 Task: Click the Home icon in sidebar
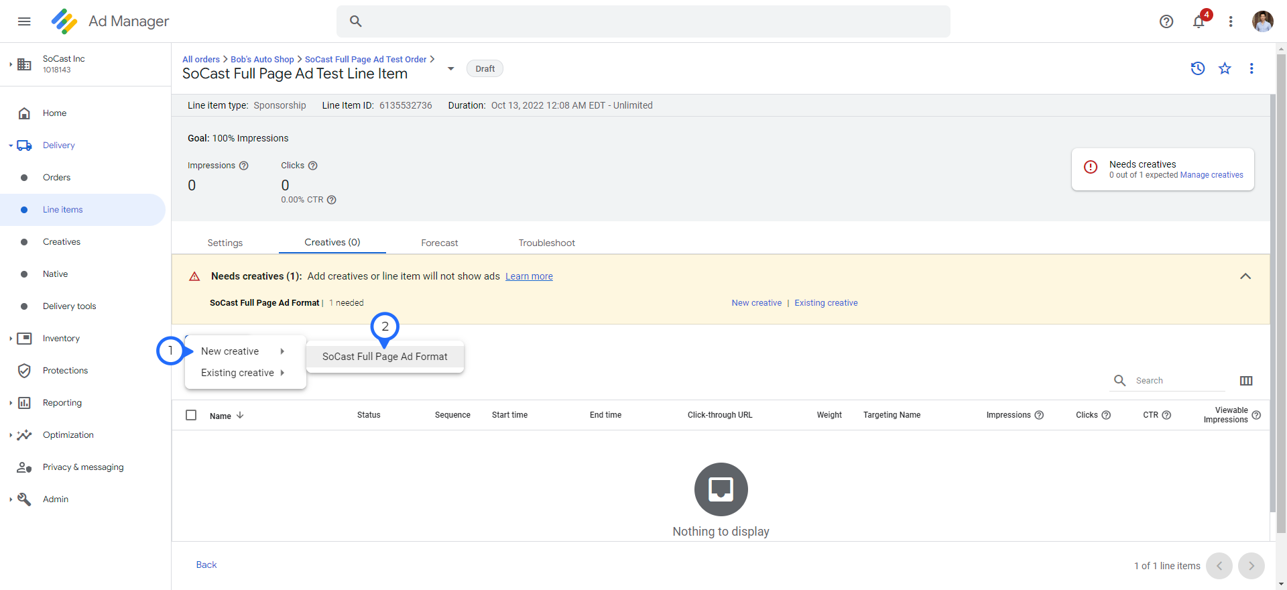[x=24, y=113]
